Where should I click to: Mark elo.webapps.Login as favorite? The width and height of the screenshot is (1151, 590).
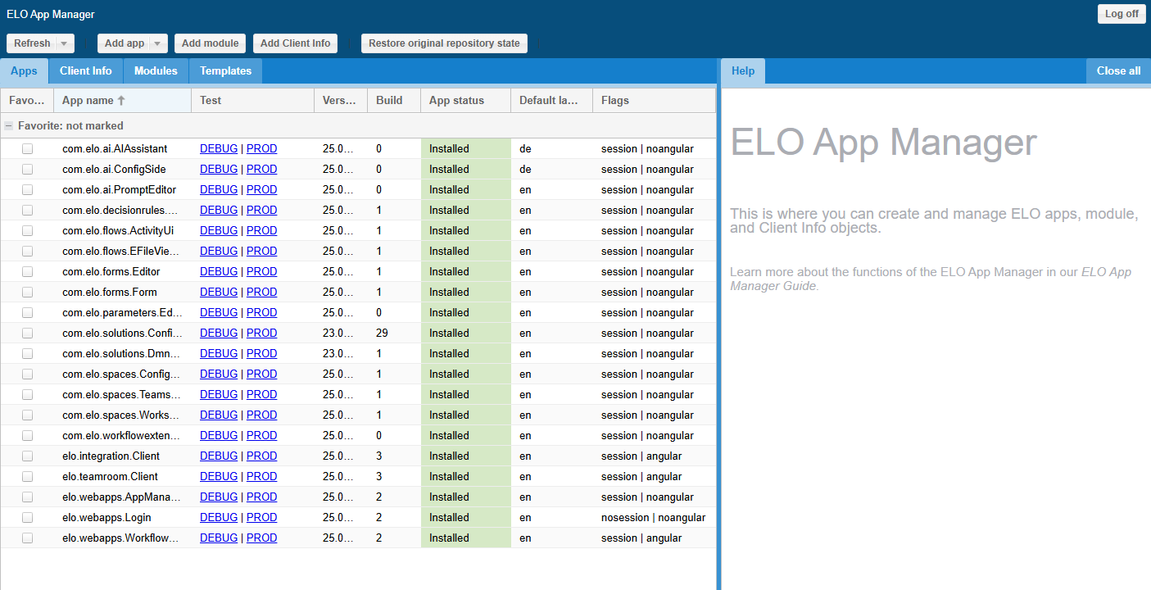27,518
